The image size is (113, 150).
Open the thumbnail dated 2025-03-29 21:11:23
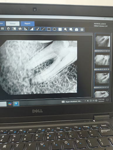click(102, 41)
